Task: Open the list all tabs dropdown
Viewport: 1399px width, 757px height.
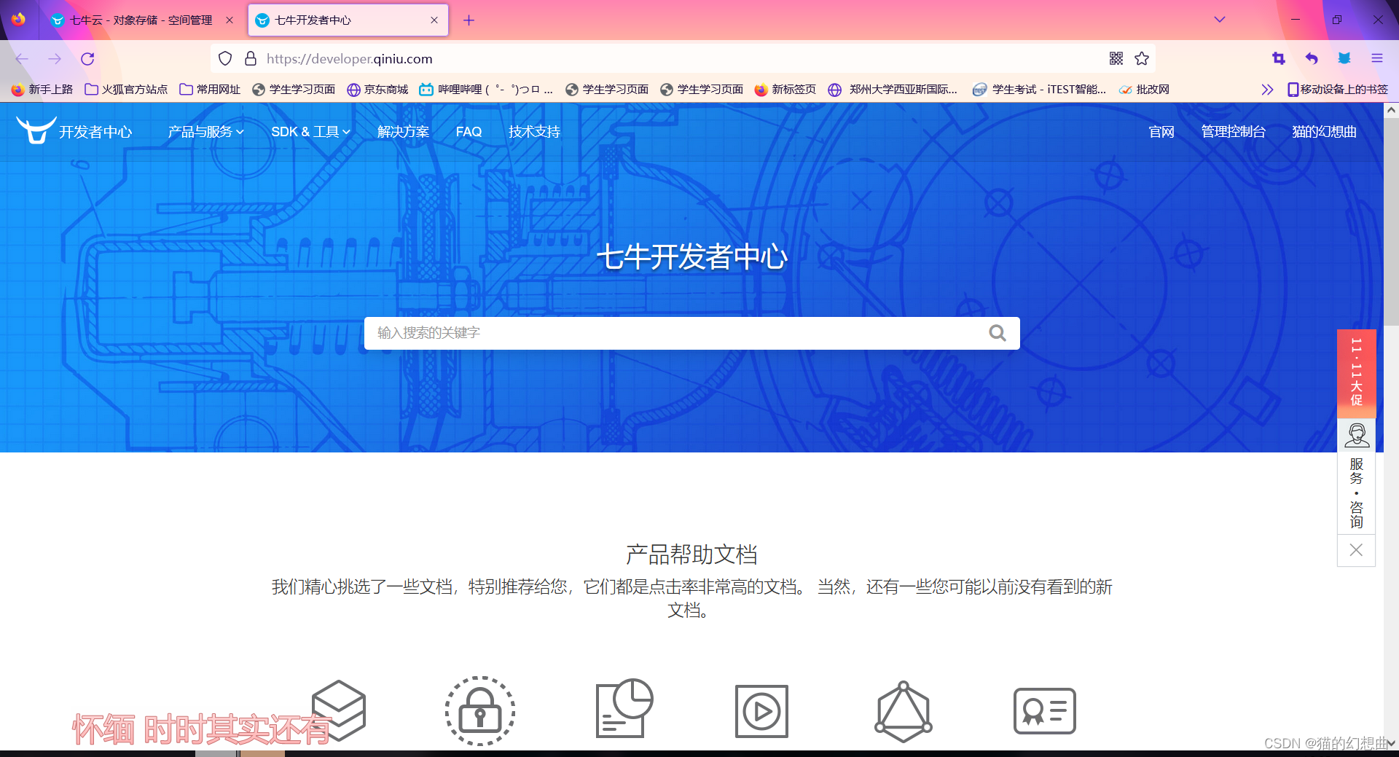Action: [x=1220, y=20]
